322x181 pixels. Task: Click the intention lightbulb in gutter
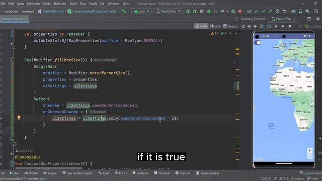click(x=19, y=117)
